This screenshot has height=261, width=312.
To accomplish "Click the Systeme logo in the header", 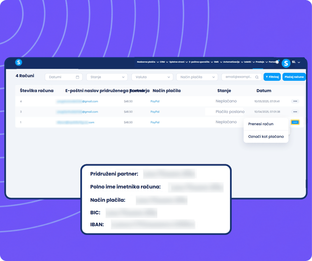I will [x=19, y=62].
